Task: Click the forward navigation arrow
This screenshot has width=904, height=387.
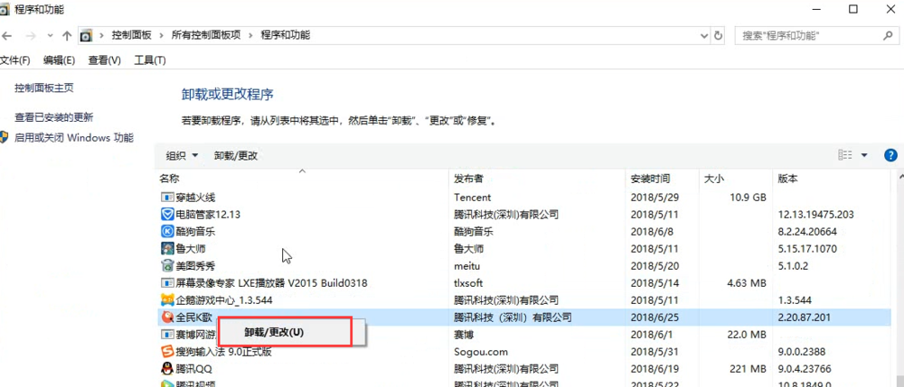Action: pyautogui.click(x=31, y=36)
